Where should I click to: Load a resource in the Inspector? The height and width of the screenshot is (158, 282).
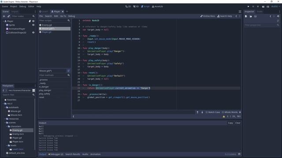(x=251, y=16)
